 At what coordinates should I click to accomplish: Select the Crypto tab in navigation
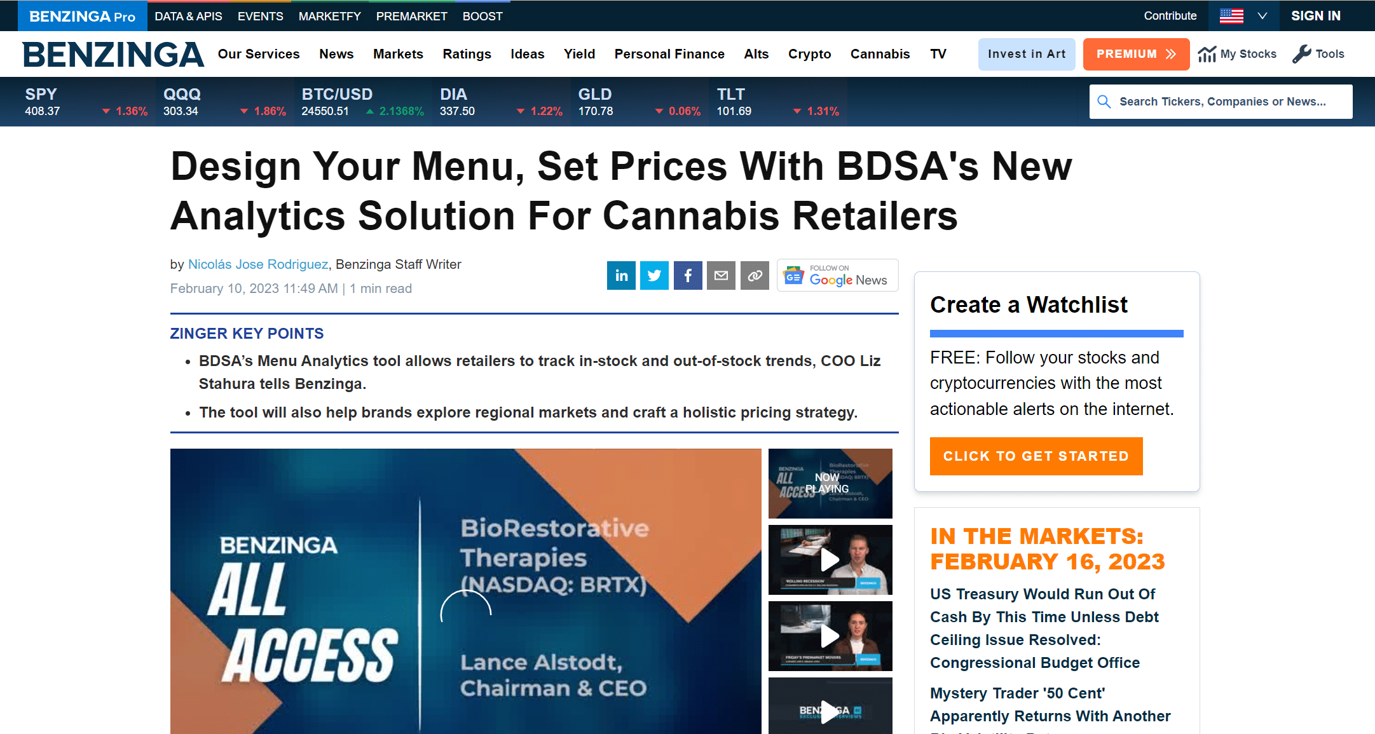click(x=809, y=54)
